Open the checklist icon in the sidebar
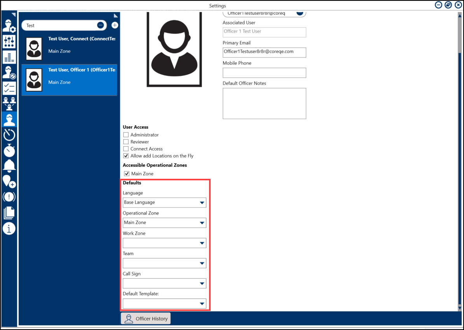The height and width of the screenshot is (330, 464). tap(9, 88)
